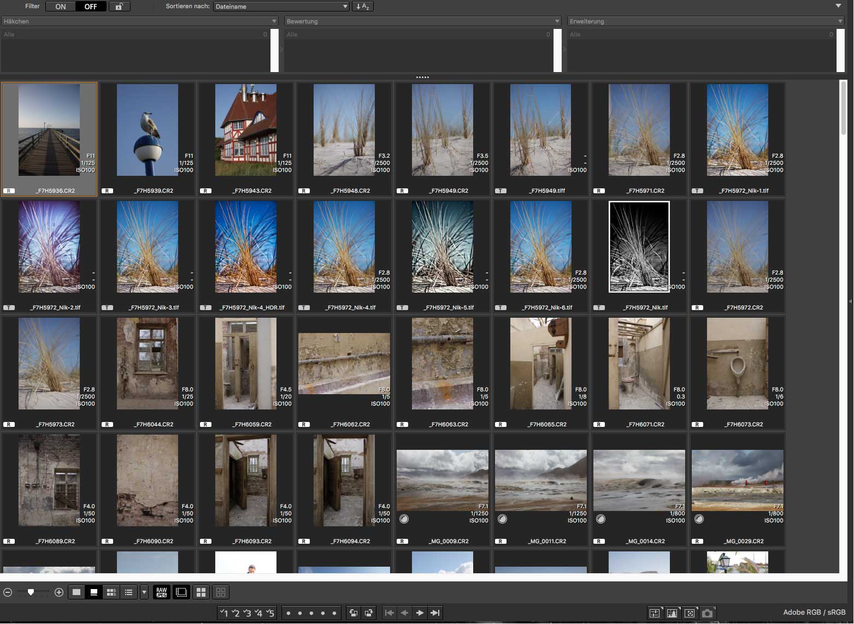Click the circular recipe badge on _MG_0014.CR2
Screen dimensions: 854x624
coord(600,519)
